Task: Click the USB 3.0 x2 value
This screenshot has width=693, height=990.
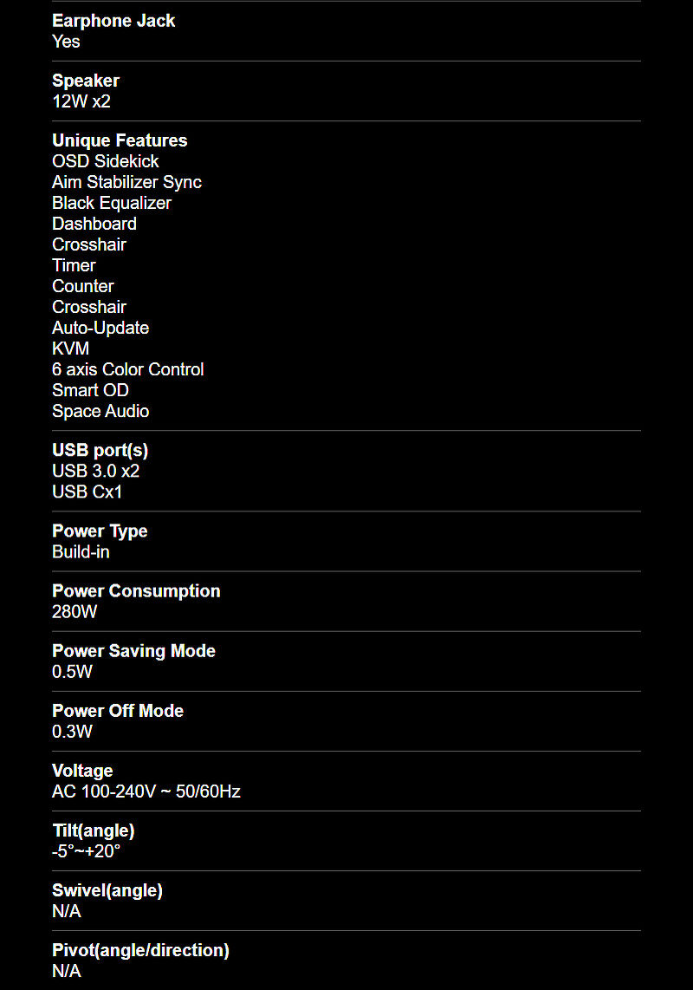Action: click(x=96, y=471)
